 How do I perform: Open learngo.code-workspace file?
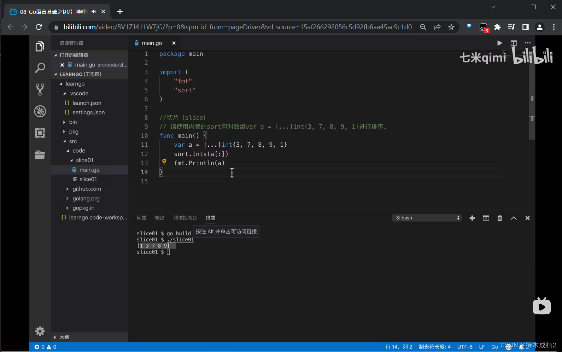click(98, 218)
